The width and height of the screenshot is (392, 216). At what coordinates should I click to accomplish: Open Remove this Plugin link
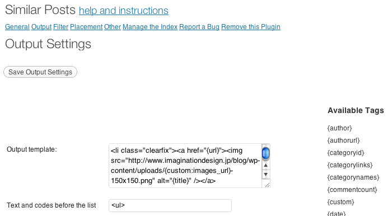251,27
